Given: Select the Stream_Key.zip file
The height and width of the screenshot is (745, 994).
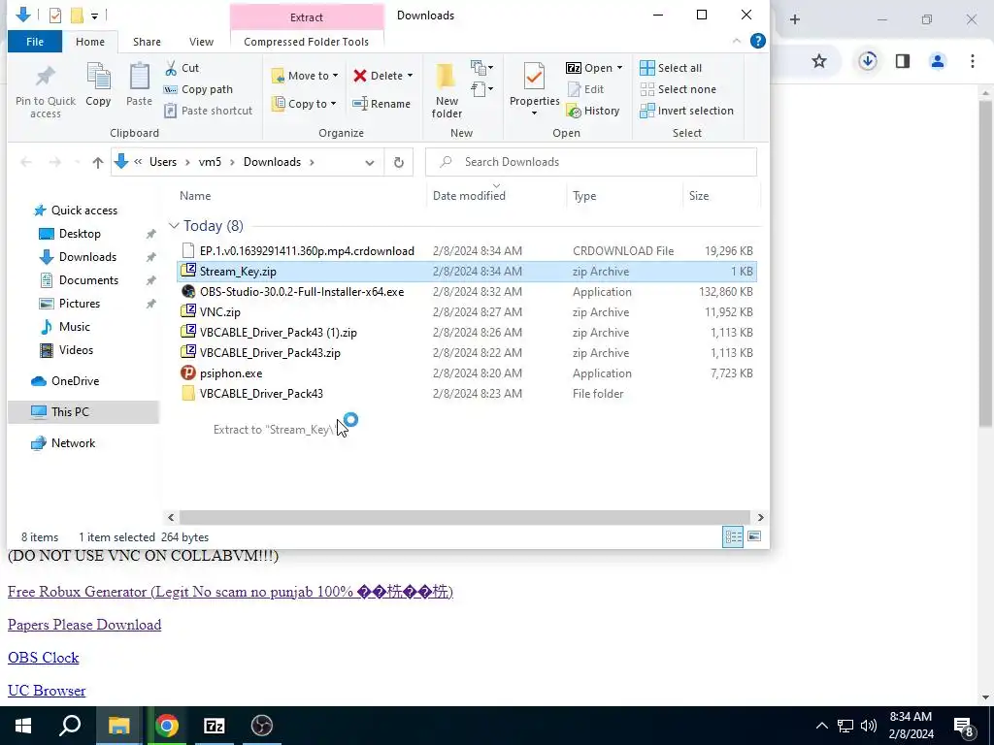Looking at the screenshot, I should (466, 272).
